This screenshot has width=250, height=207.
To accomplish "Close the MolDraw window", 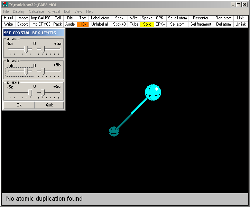I will 245,4.
